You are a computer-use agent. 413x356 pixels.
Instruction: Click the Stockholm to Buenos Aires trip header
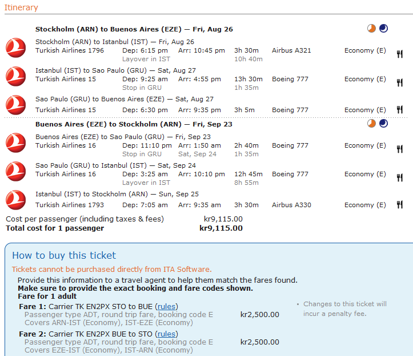point(134,29)
